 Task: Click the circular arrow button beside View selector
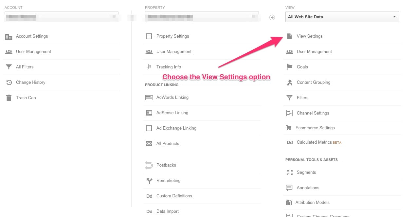272,17
